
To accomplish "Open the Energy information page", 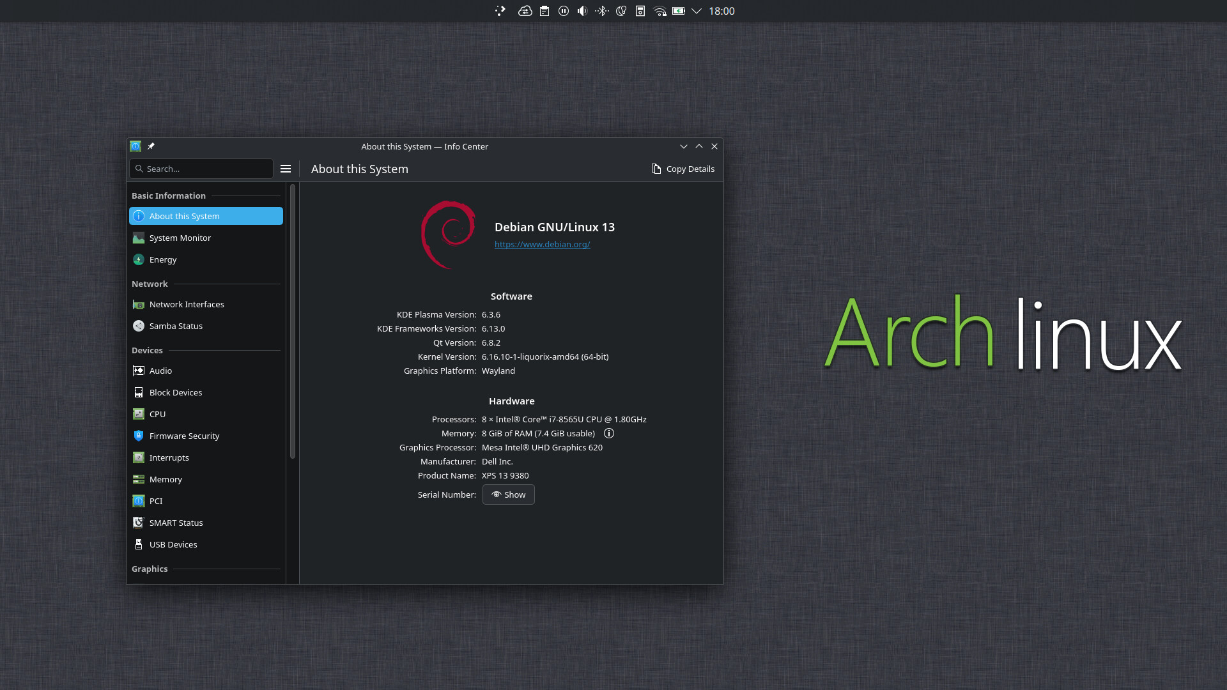I will tap(163, 259).
